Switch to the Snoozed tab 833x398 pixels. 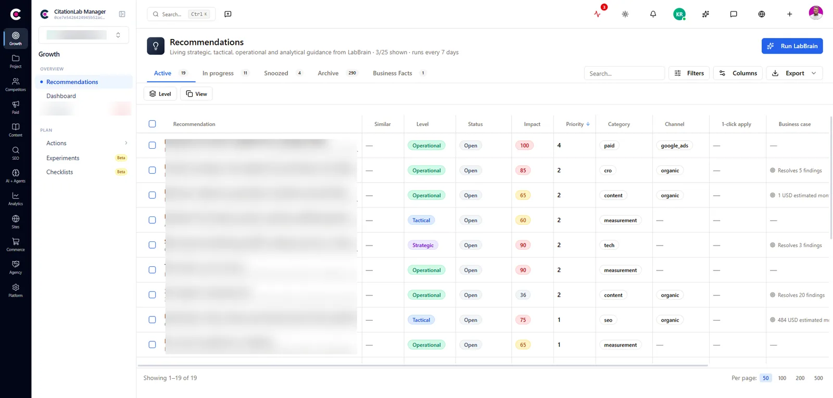coord(283,73)
